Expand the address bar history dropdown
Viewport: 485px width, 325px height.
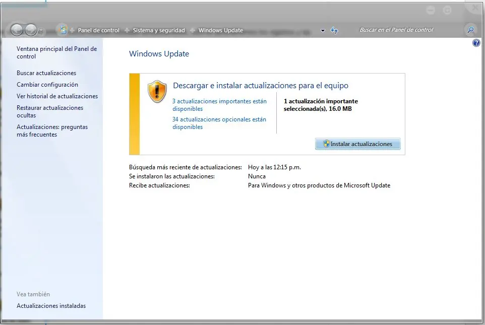pyautogui.click(x=323, y=31)
